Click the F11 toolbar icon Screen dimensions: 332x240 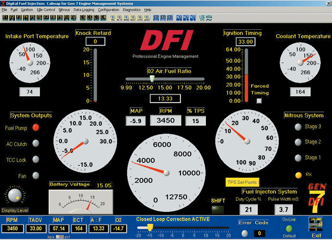[x=66, y=18]
